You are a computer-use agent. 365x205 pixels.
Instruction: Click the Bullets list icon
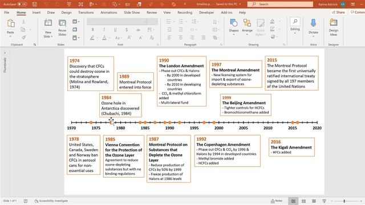click(x=169, y=22)
